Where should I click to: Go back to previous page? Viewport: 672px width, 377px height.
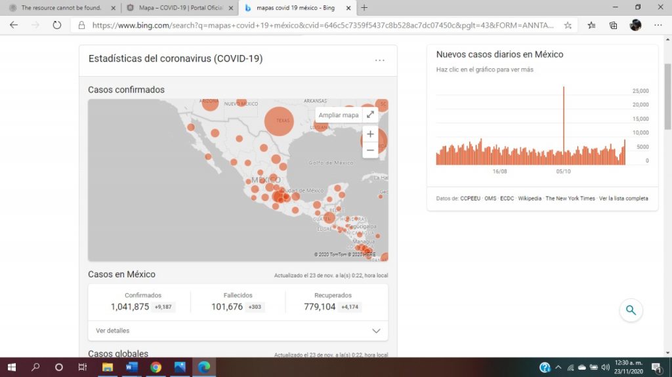pos(14,26)
